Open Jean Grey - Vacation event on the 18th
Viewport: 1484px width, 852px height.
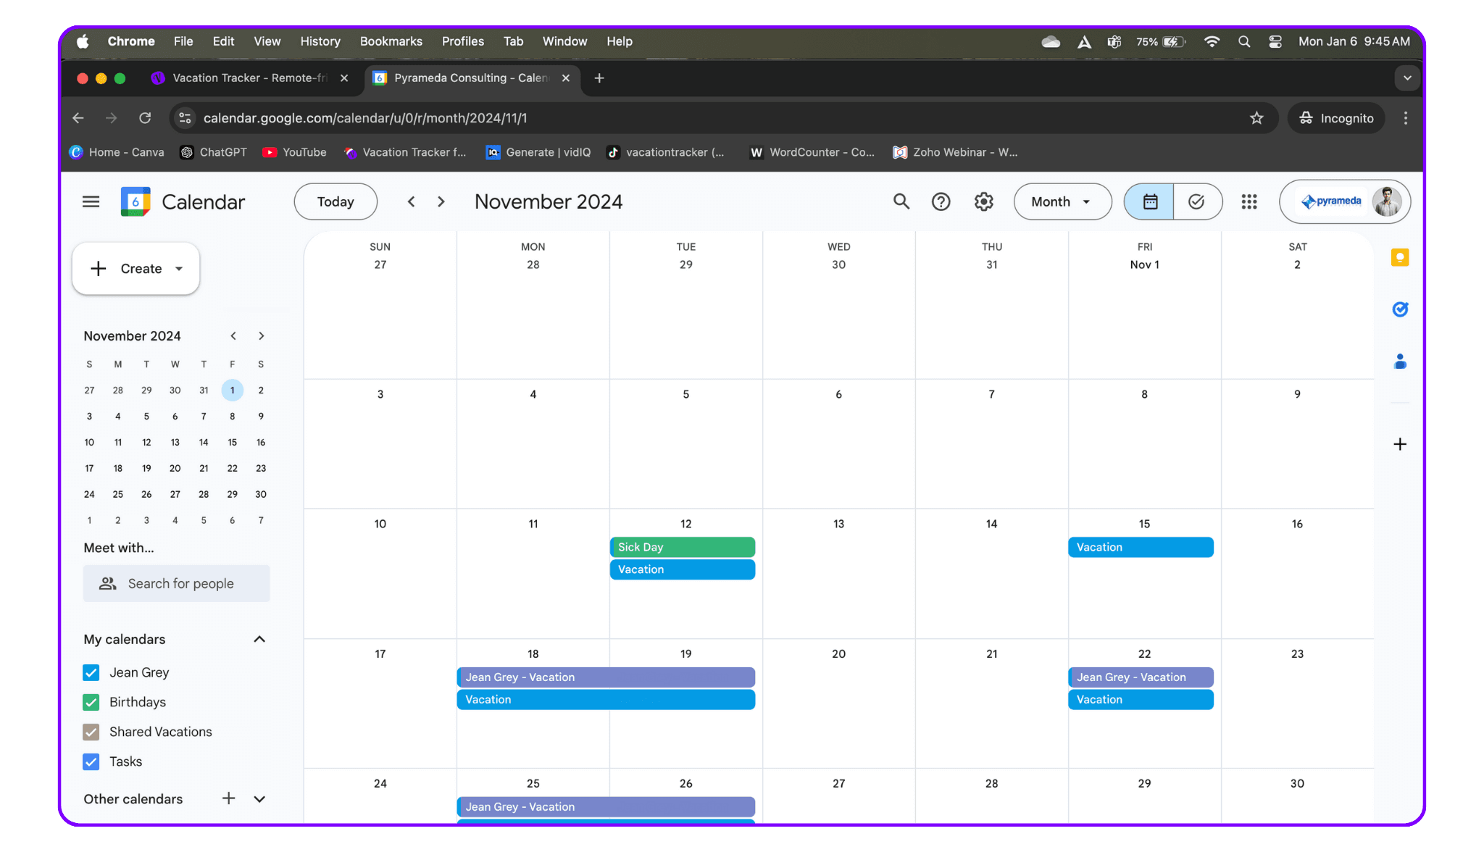606,677
